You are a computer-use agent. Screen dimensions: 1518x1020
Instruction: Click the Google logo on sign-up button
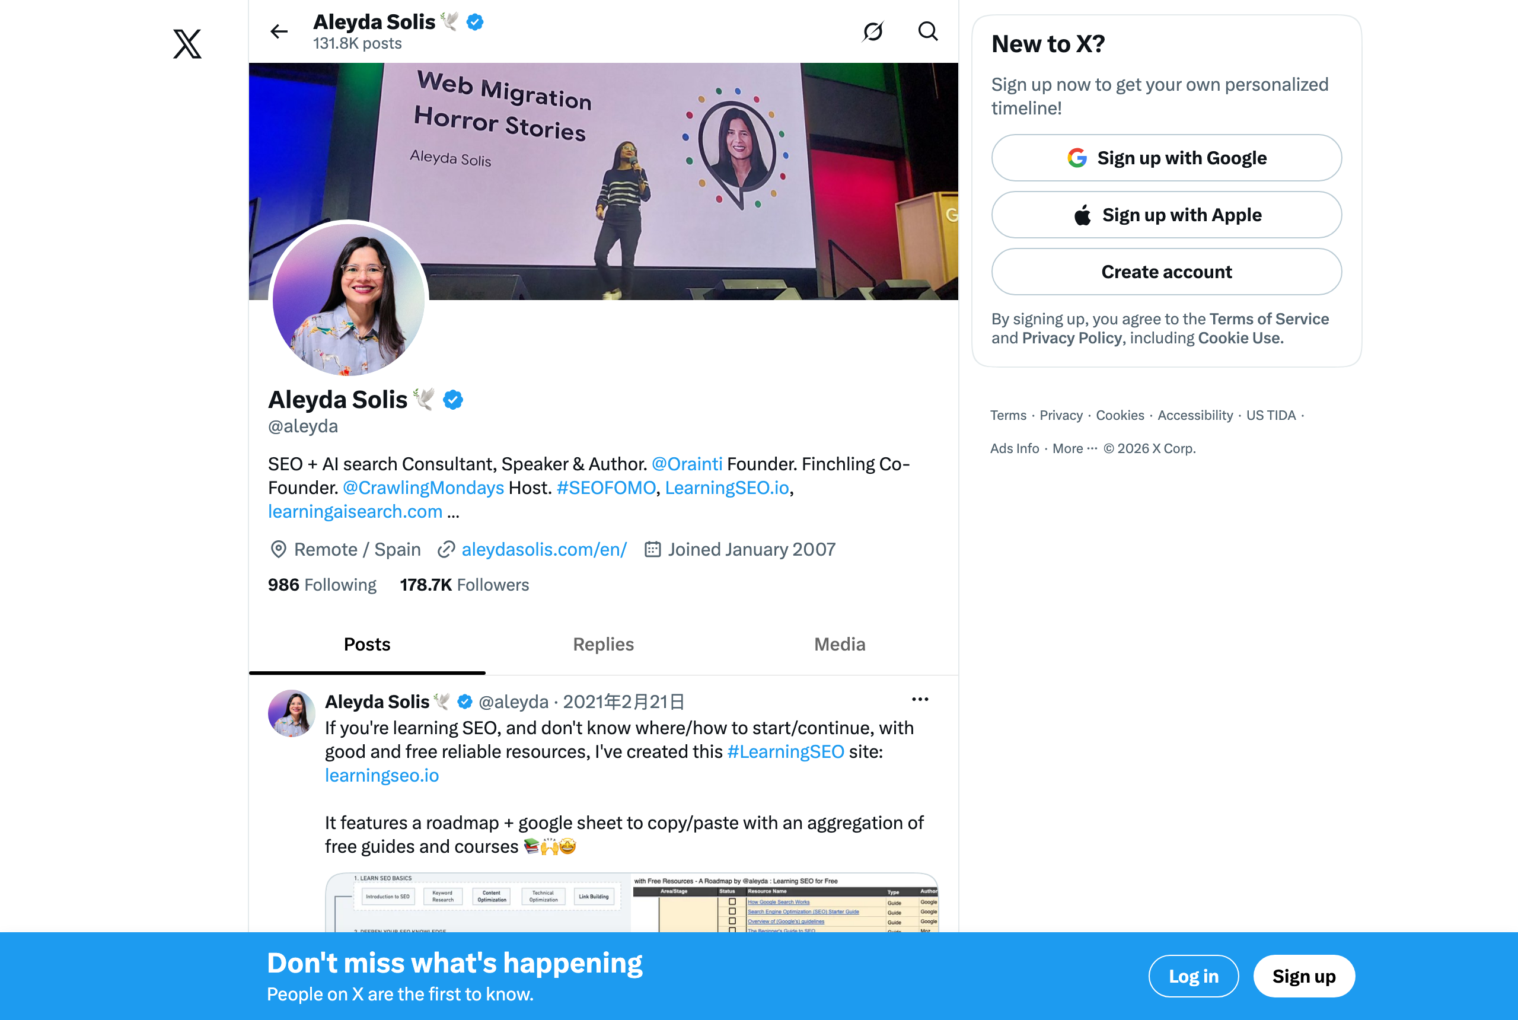pyautogui.click(x=1077, y=158)
